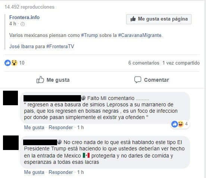
Task: Click the laughing emoji on first comment
Action: point(181,124)
